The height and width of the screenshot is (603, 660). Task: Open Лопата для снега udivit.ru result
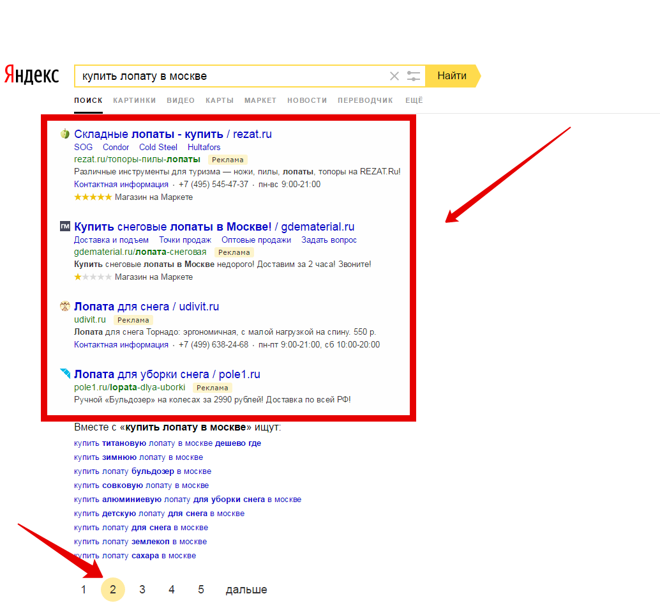click(x=146, y=307)
